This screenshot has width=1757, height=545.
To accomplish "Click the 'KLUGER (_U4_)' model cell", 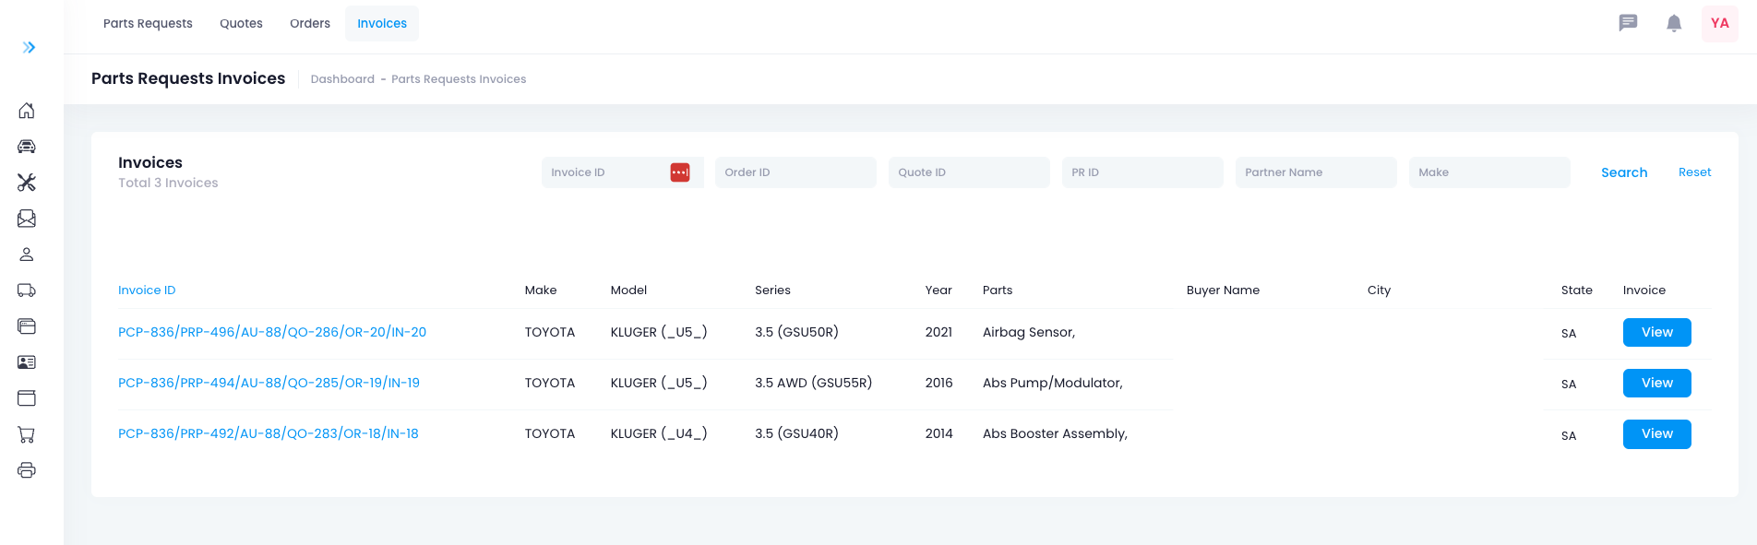I will pyautogui.click(x=659, y=433).
